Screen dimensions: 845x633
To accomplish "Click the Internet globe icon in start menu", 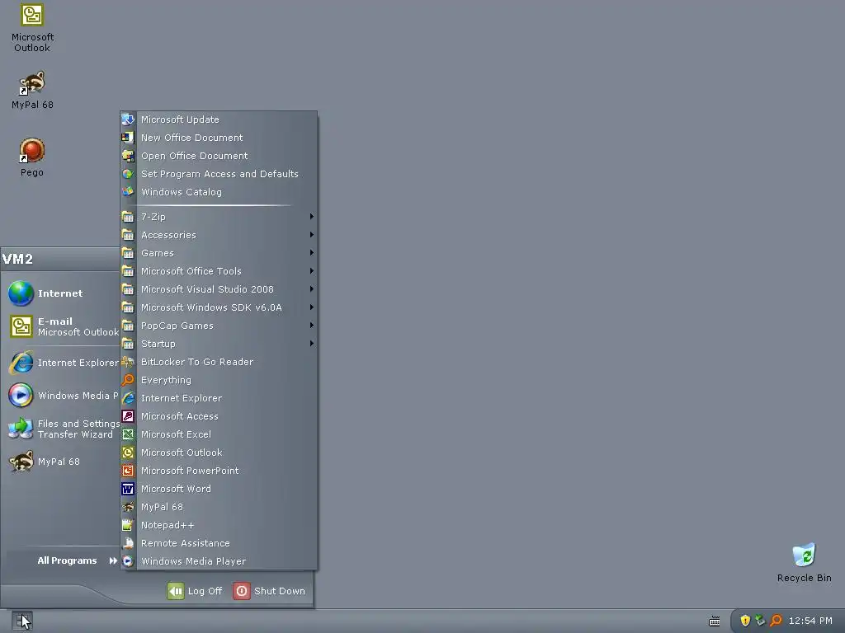I will pyautogui.click(x=21, y=293).
